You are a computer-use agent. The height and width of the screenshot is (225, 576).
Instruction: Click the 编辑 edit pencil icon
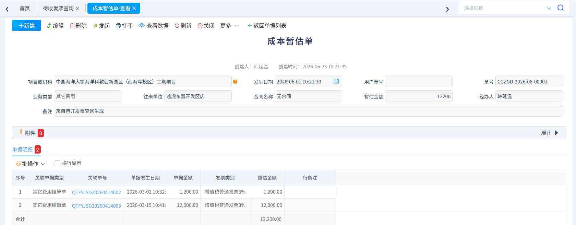point(49,26)
